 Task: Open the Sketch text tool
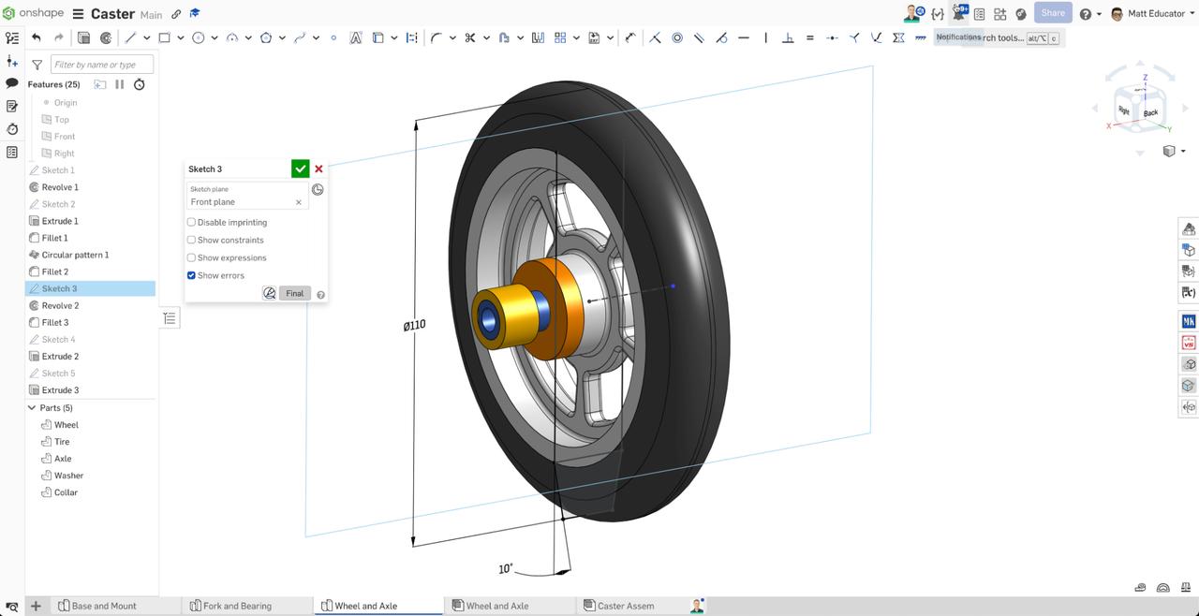356,37
